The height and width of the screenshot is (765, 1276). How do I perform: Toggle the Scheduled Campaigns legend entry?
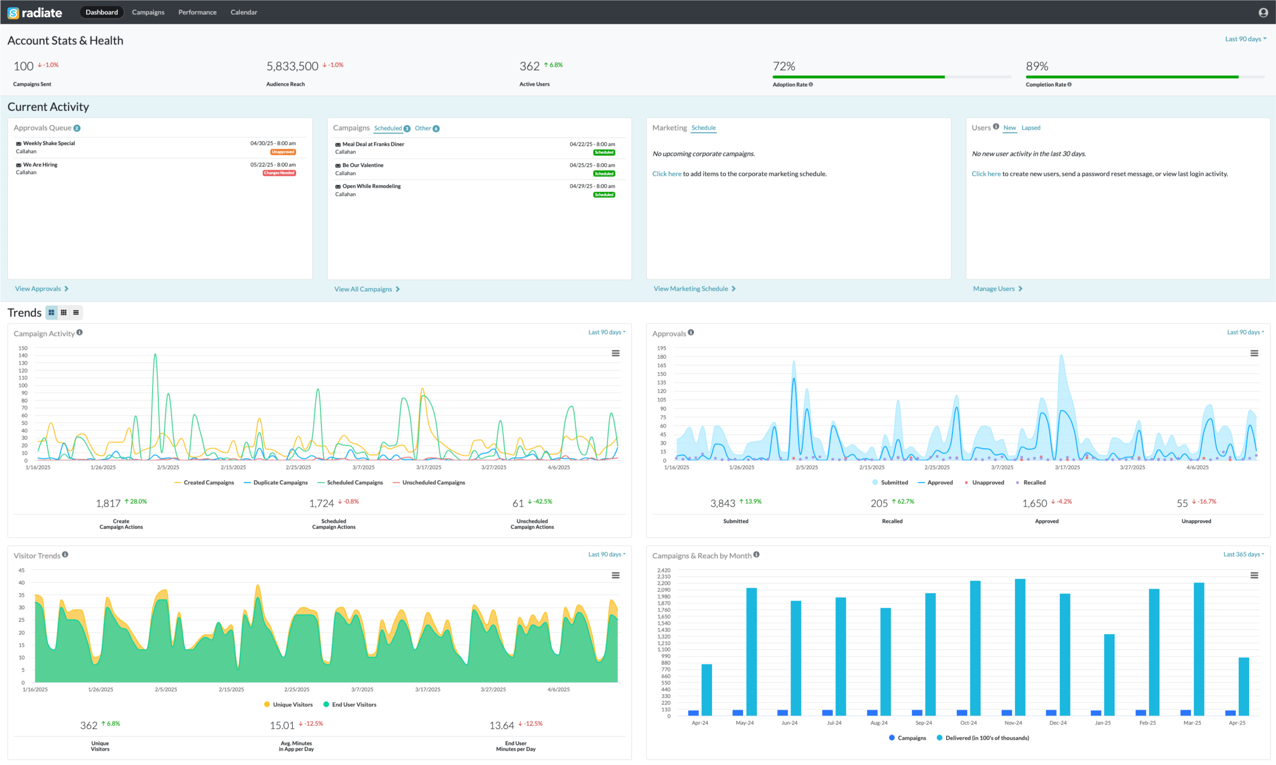[x=351, y=482]
